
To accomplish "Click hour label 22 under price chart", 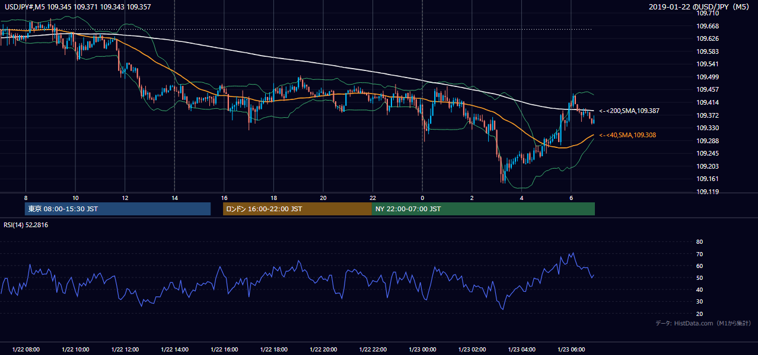I will (372, 198).
